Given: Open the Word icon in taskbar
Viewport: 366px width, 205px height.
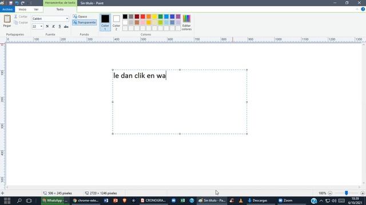Looking at the screenshot, I should pos(106,200).
